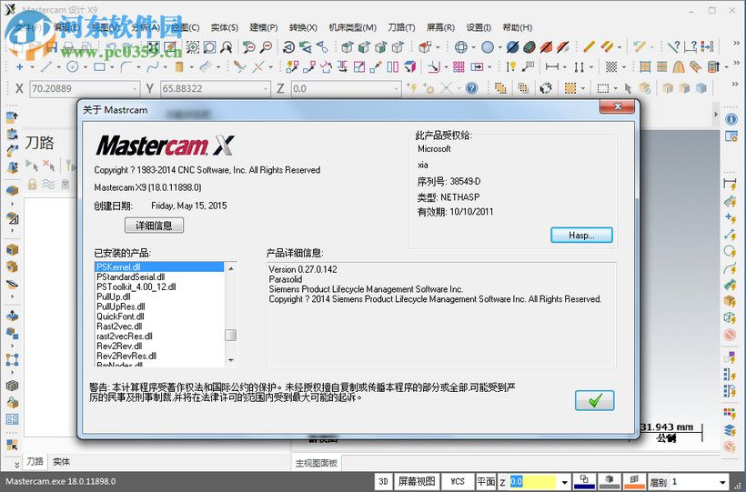Click the blue help question mark icon

(471, 88)
